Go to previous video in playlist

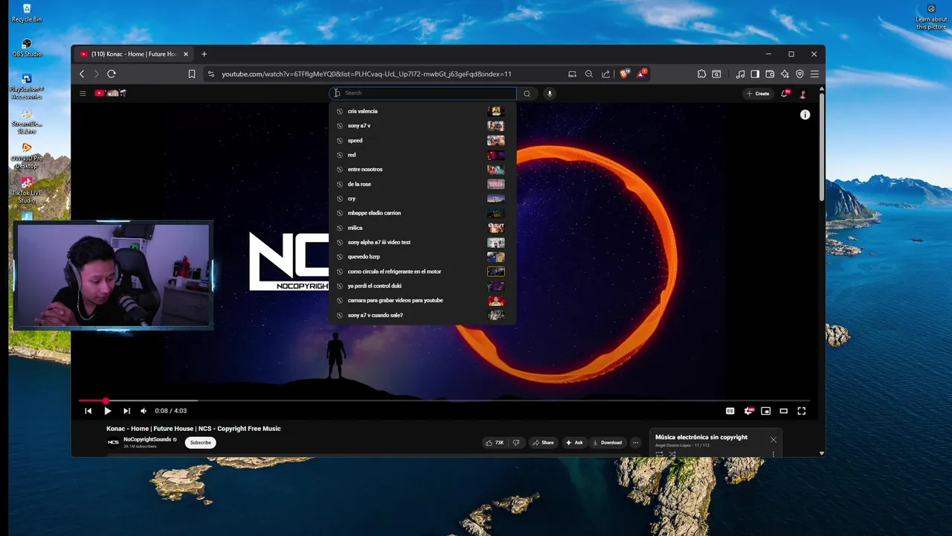point(88,411)
